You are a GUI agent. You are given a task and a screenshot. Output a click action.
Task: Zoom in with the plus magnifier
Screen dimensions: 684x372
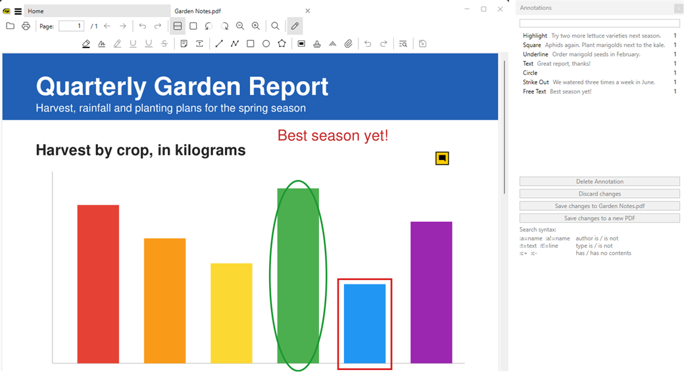[x=256, y=26]
